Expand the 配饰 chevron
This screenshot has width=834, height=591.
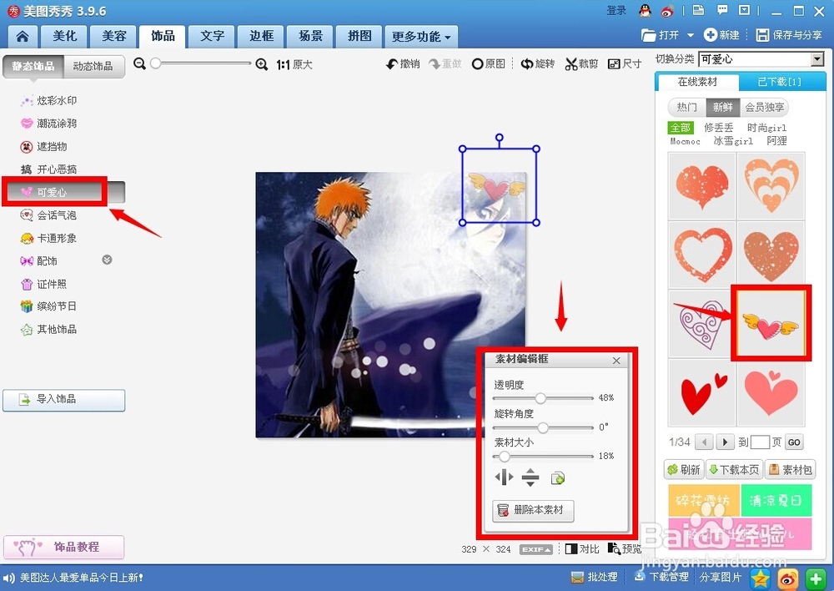[107, 260]
